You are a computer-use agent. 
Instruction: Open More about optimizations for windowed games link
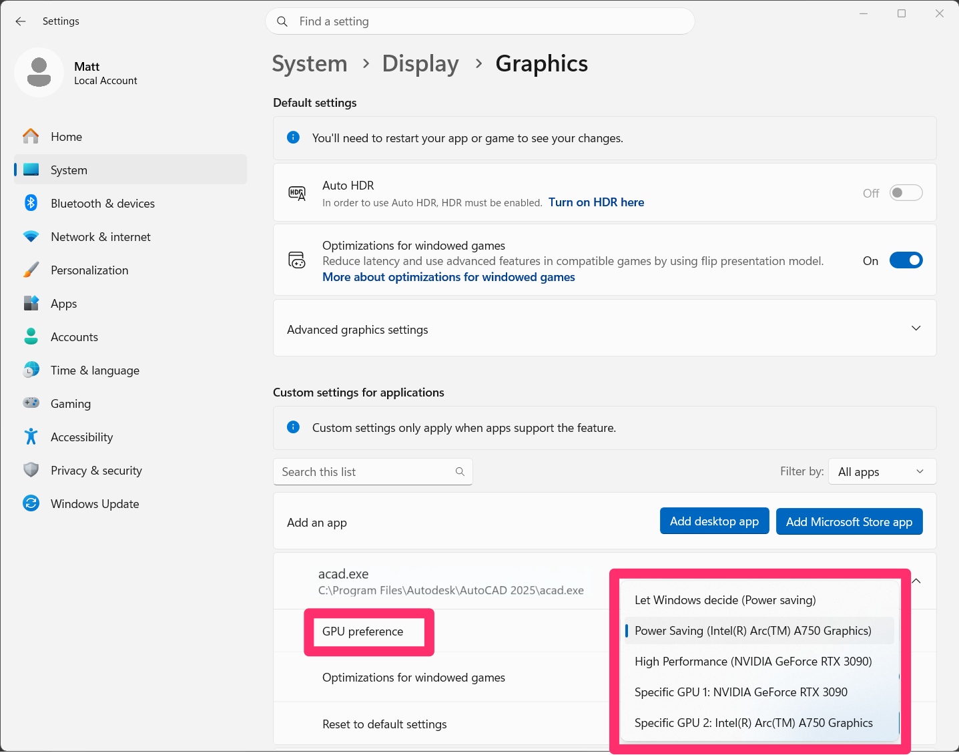(448, 277)
